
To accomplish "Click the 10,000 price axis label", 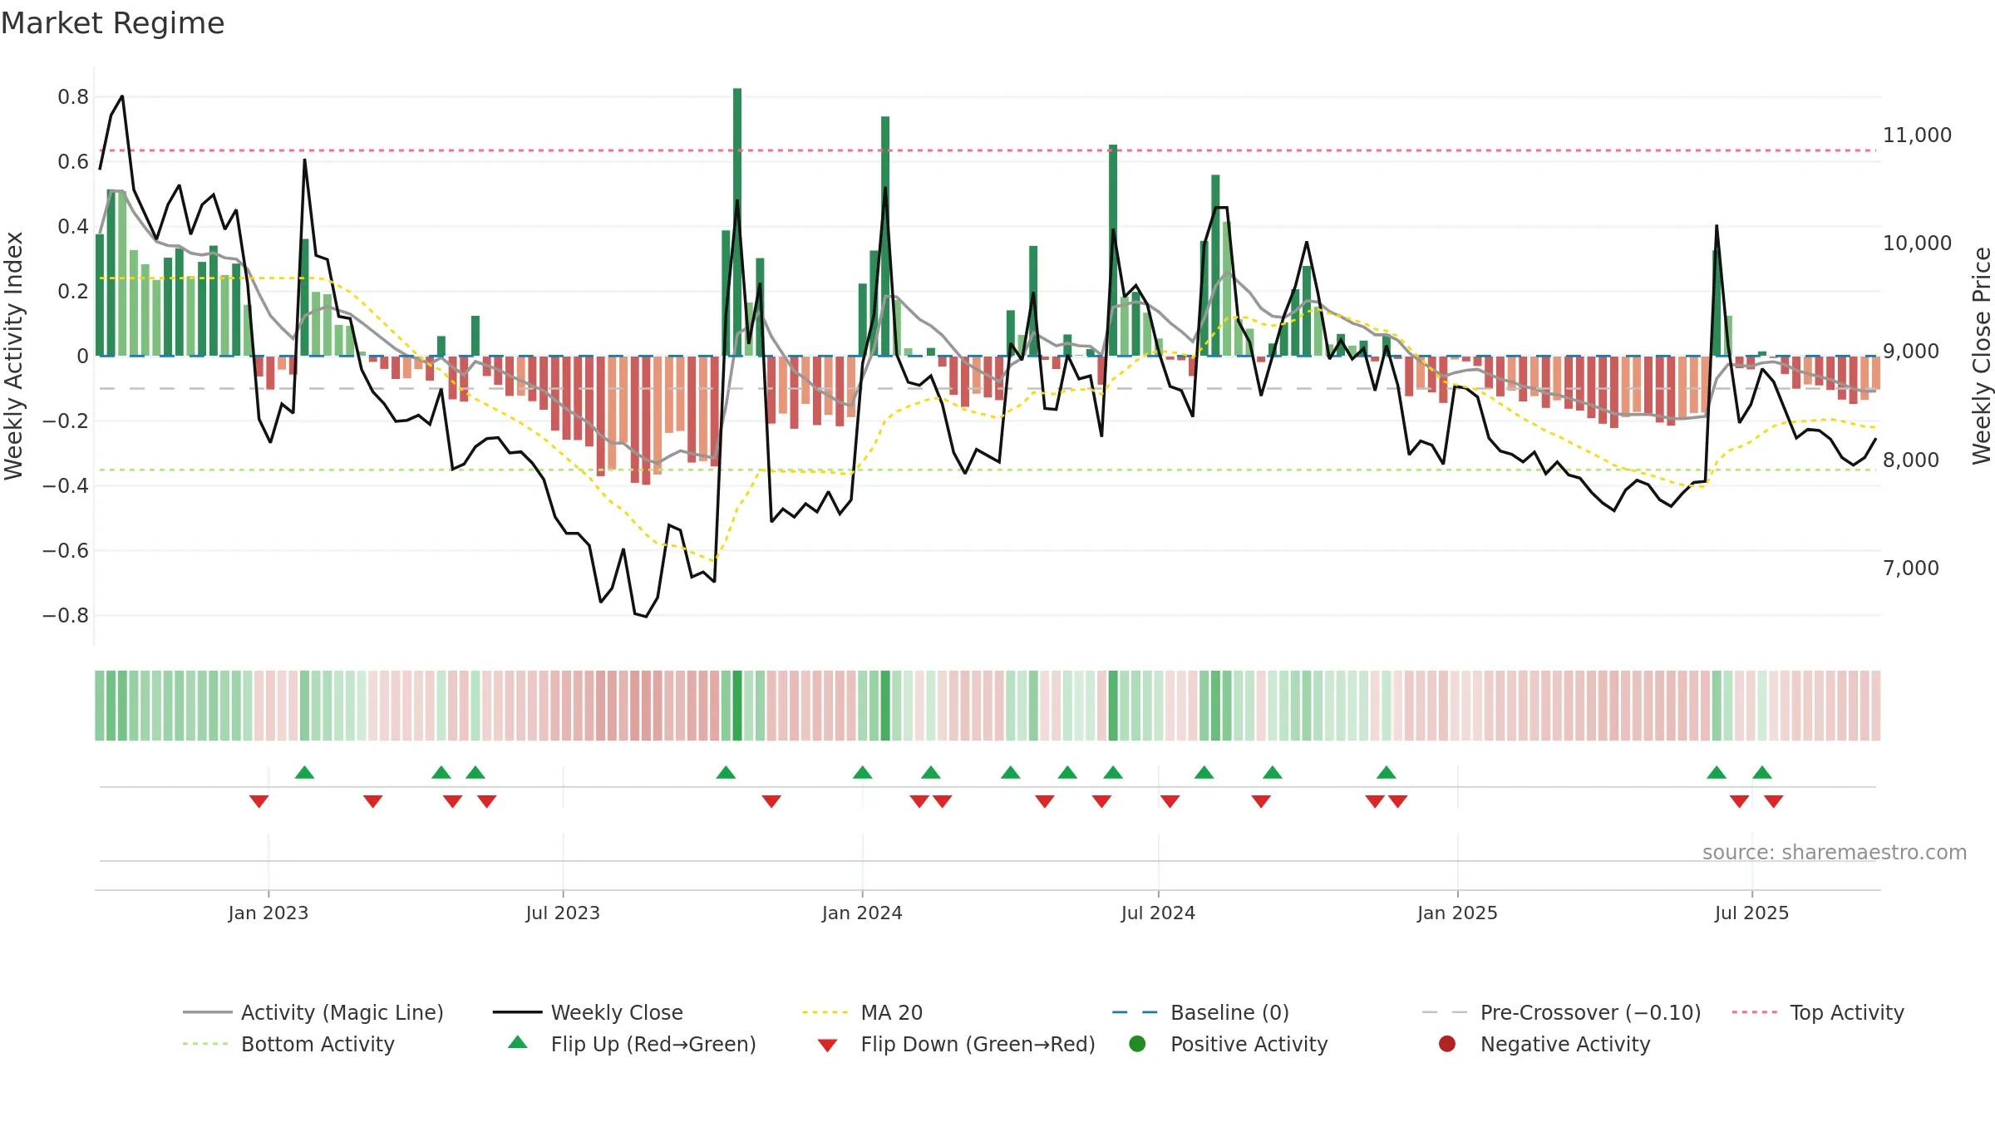I will click(x=1917, y=244).
